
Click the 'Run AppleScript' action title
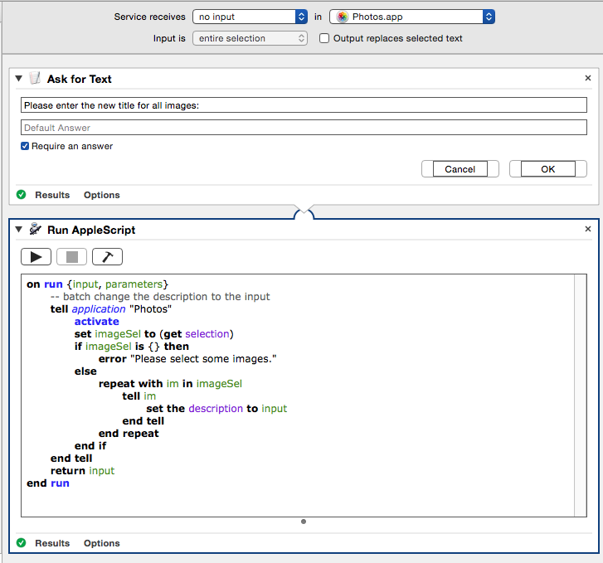[x=91, y=230]
